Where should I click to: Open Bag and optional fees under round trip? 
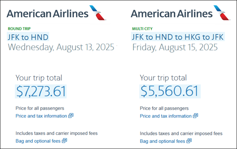tap(38, 141)
